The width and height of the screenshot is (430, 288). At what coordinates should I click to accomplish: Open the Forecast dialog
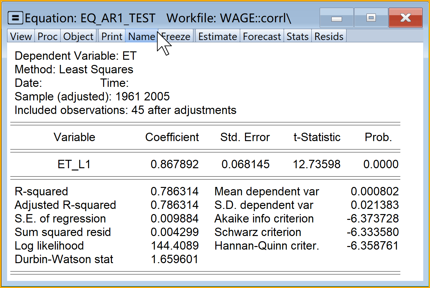(262, 36)
